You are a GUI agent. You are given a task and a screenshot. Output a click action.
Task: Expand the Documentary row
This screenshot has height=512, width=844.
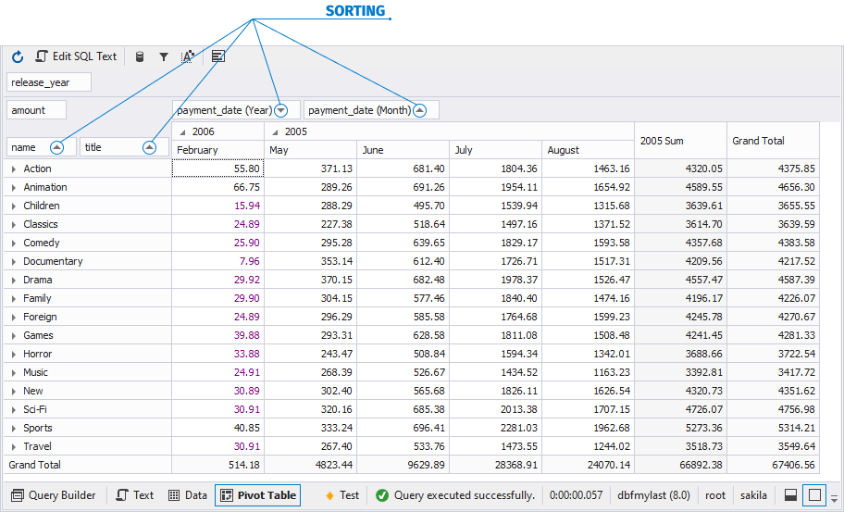pos(14,262)
